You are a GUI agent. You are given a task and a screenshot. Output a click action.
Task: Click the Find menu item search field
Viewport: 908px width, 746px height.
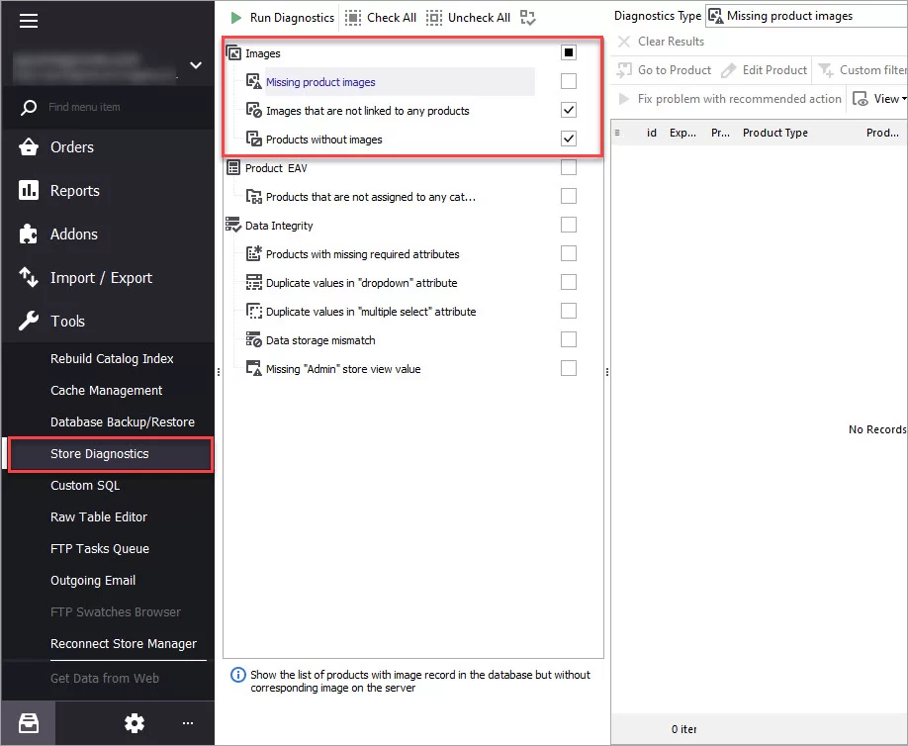click(x=108, y=107)
